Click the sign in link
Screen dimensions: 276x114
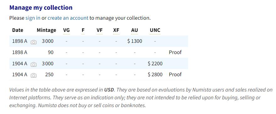[x=33, y=18]
